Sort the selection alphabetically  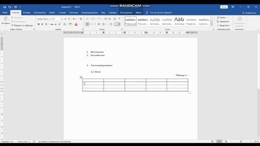tap(115, 19)
